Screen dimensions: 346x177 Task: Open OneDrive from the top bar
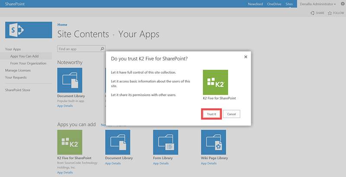click(x=274, y=4)
